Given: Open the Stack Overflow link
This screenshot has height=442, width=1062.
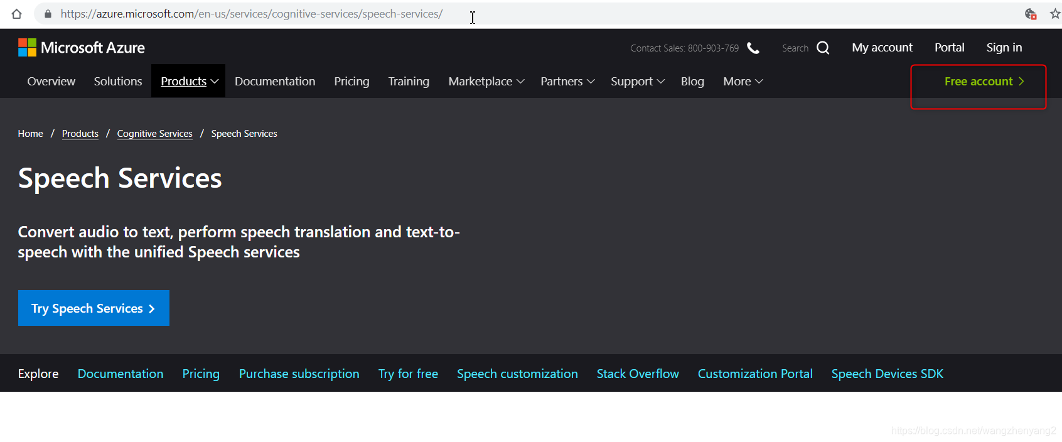Looking at the screenshot, I should pos(638,374).
